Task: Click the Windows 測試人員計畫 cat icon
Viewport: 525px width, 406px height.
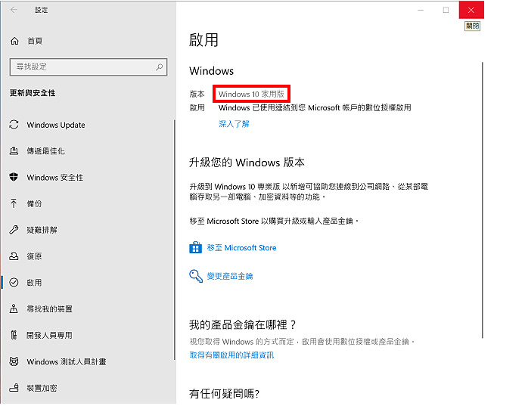Action: tap(14, 361)
